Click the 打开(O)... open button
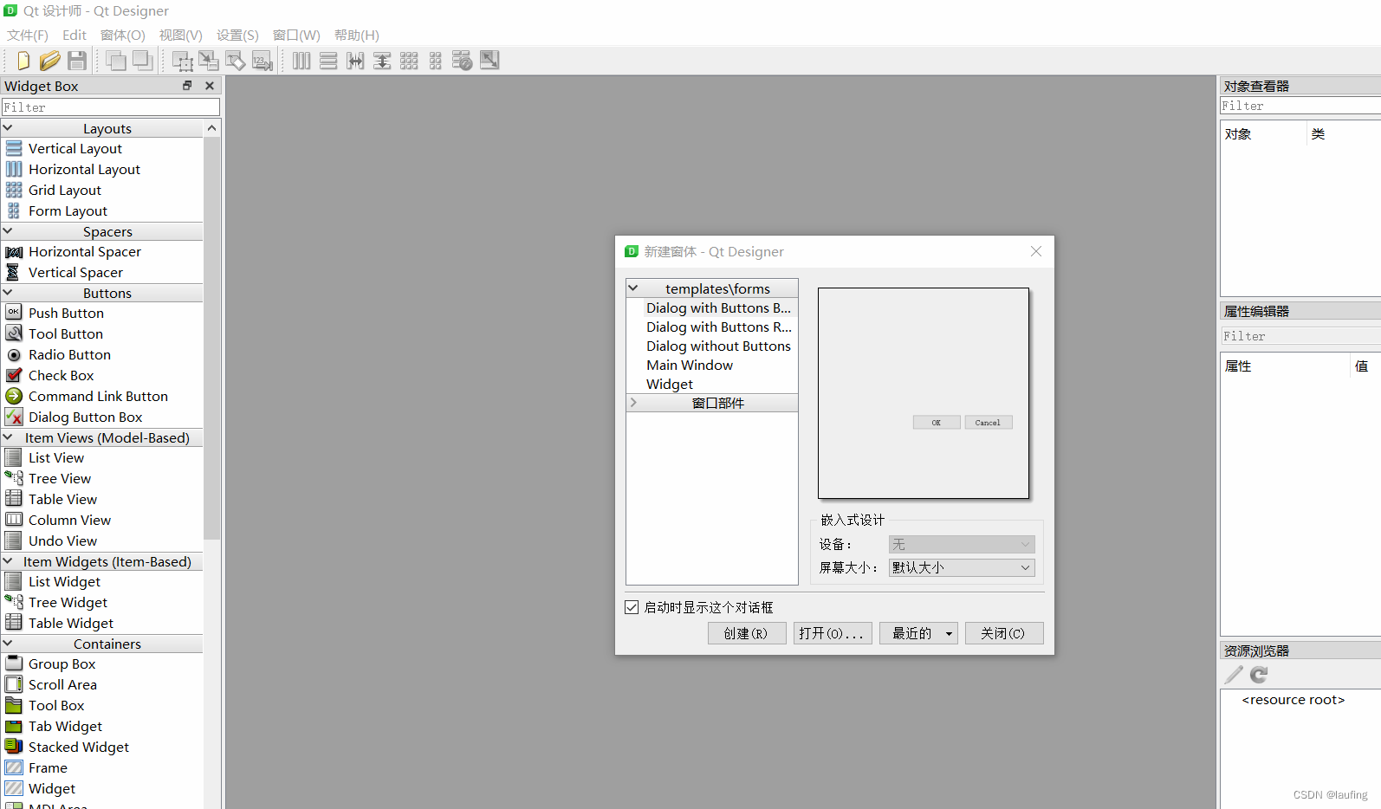1381x809 pixels. coord(833,633)
